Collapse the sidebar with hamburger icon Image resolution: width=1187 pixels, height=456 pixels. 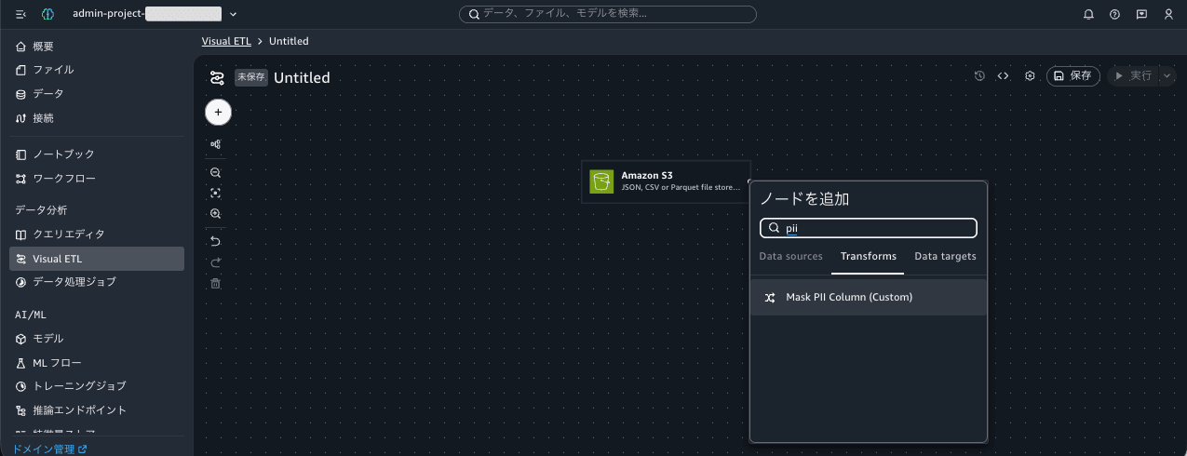click(20, 14)
